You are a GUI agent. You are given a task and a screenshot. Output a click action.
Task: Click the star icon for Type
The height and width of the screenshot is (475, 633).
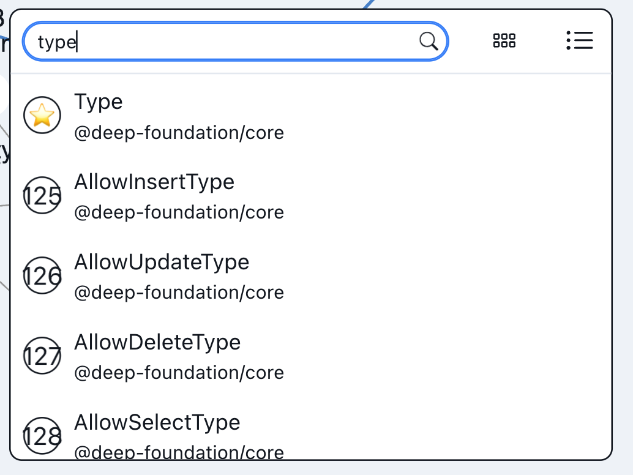coord(42,115)
